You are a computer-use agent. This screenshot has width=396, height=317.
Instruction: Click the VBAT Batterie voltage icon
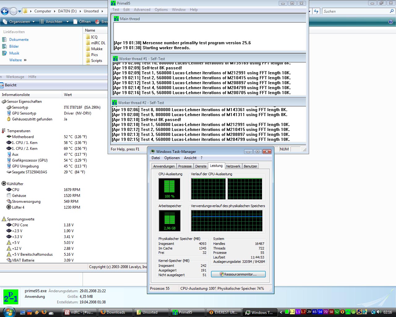tap(9, 260)
